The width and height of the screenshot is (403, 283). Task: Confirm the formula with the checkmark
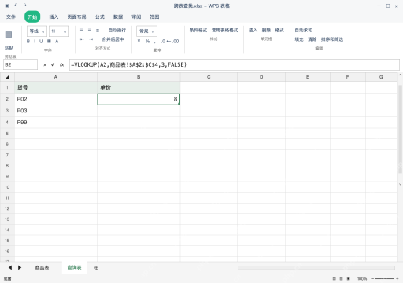(x=53, y=64)
